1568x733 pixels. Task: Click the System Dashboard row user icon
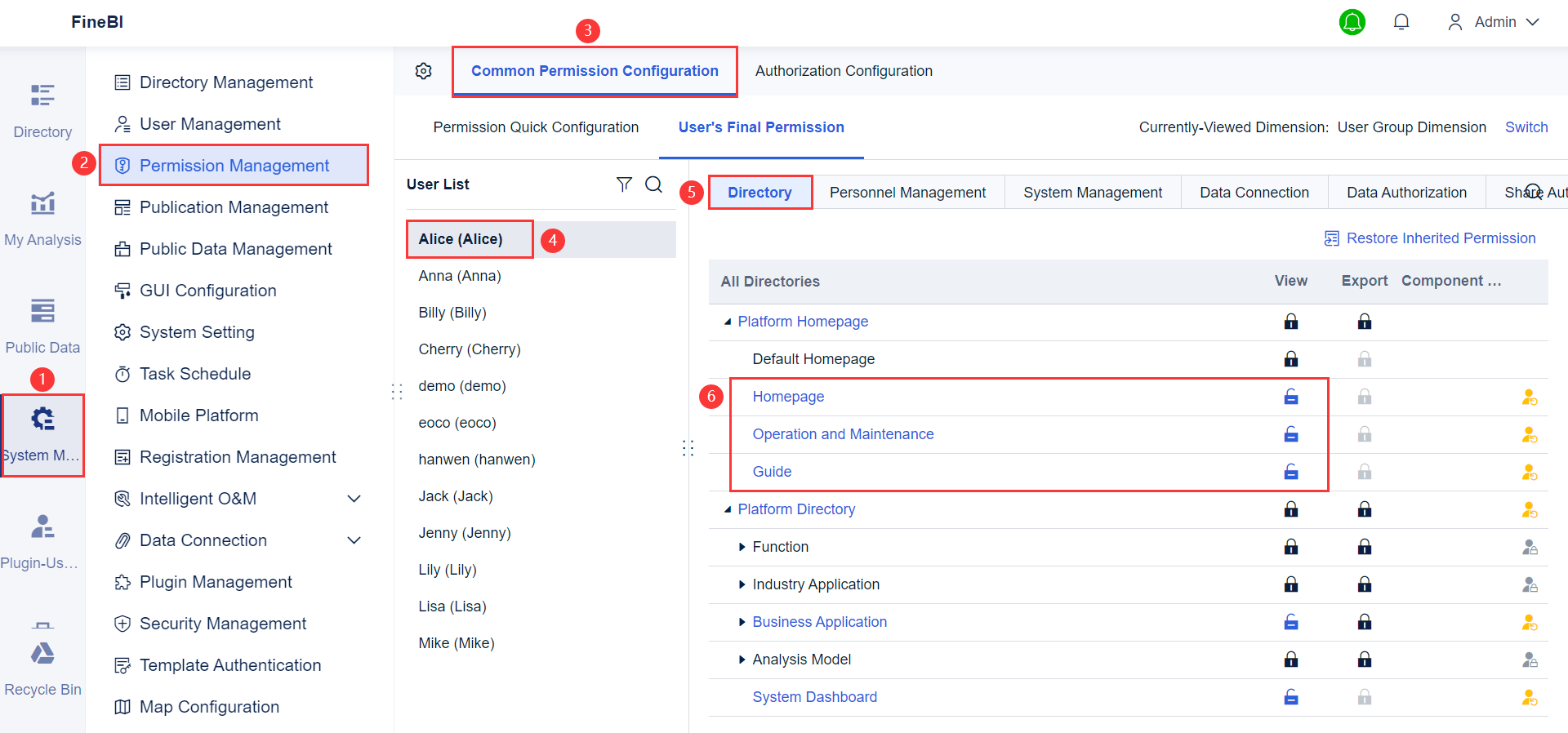click(x=1530, y=698)
